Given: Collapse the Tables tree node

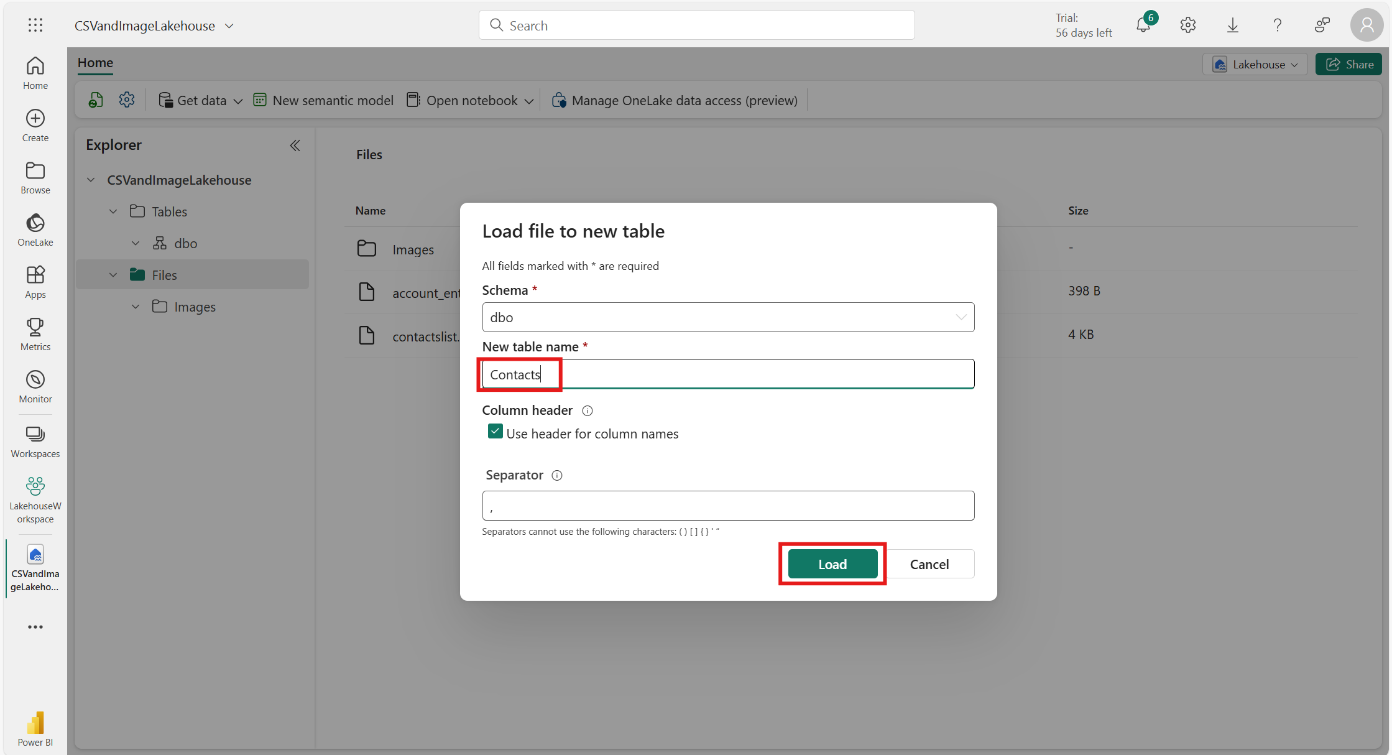Looking at the screenshot, I should click(113, 211).
